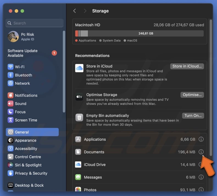
Task: Click the iCloud Drive category icon
Action: coord(78,165)
